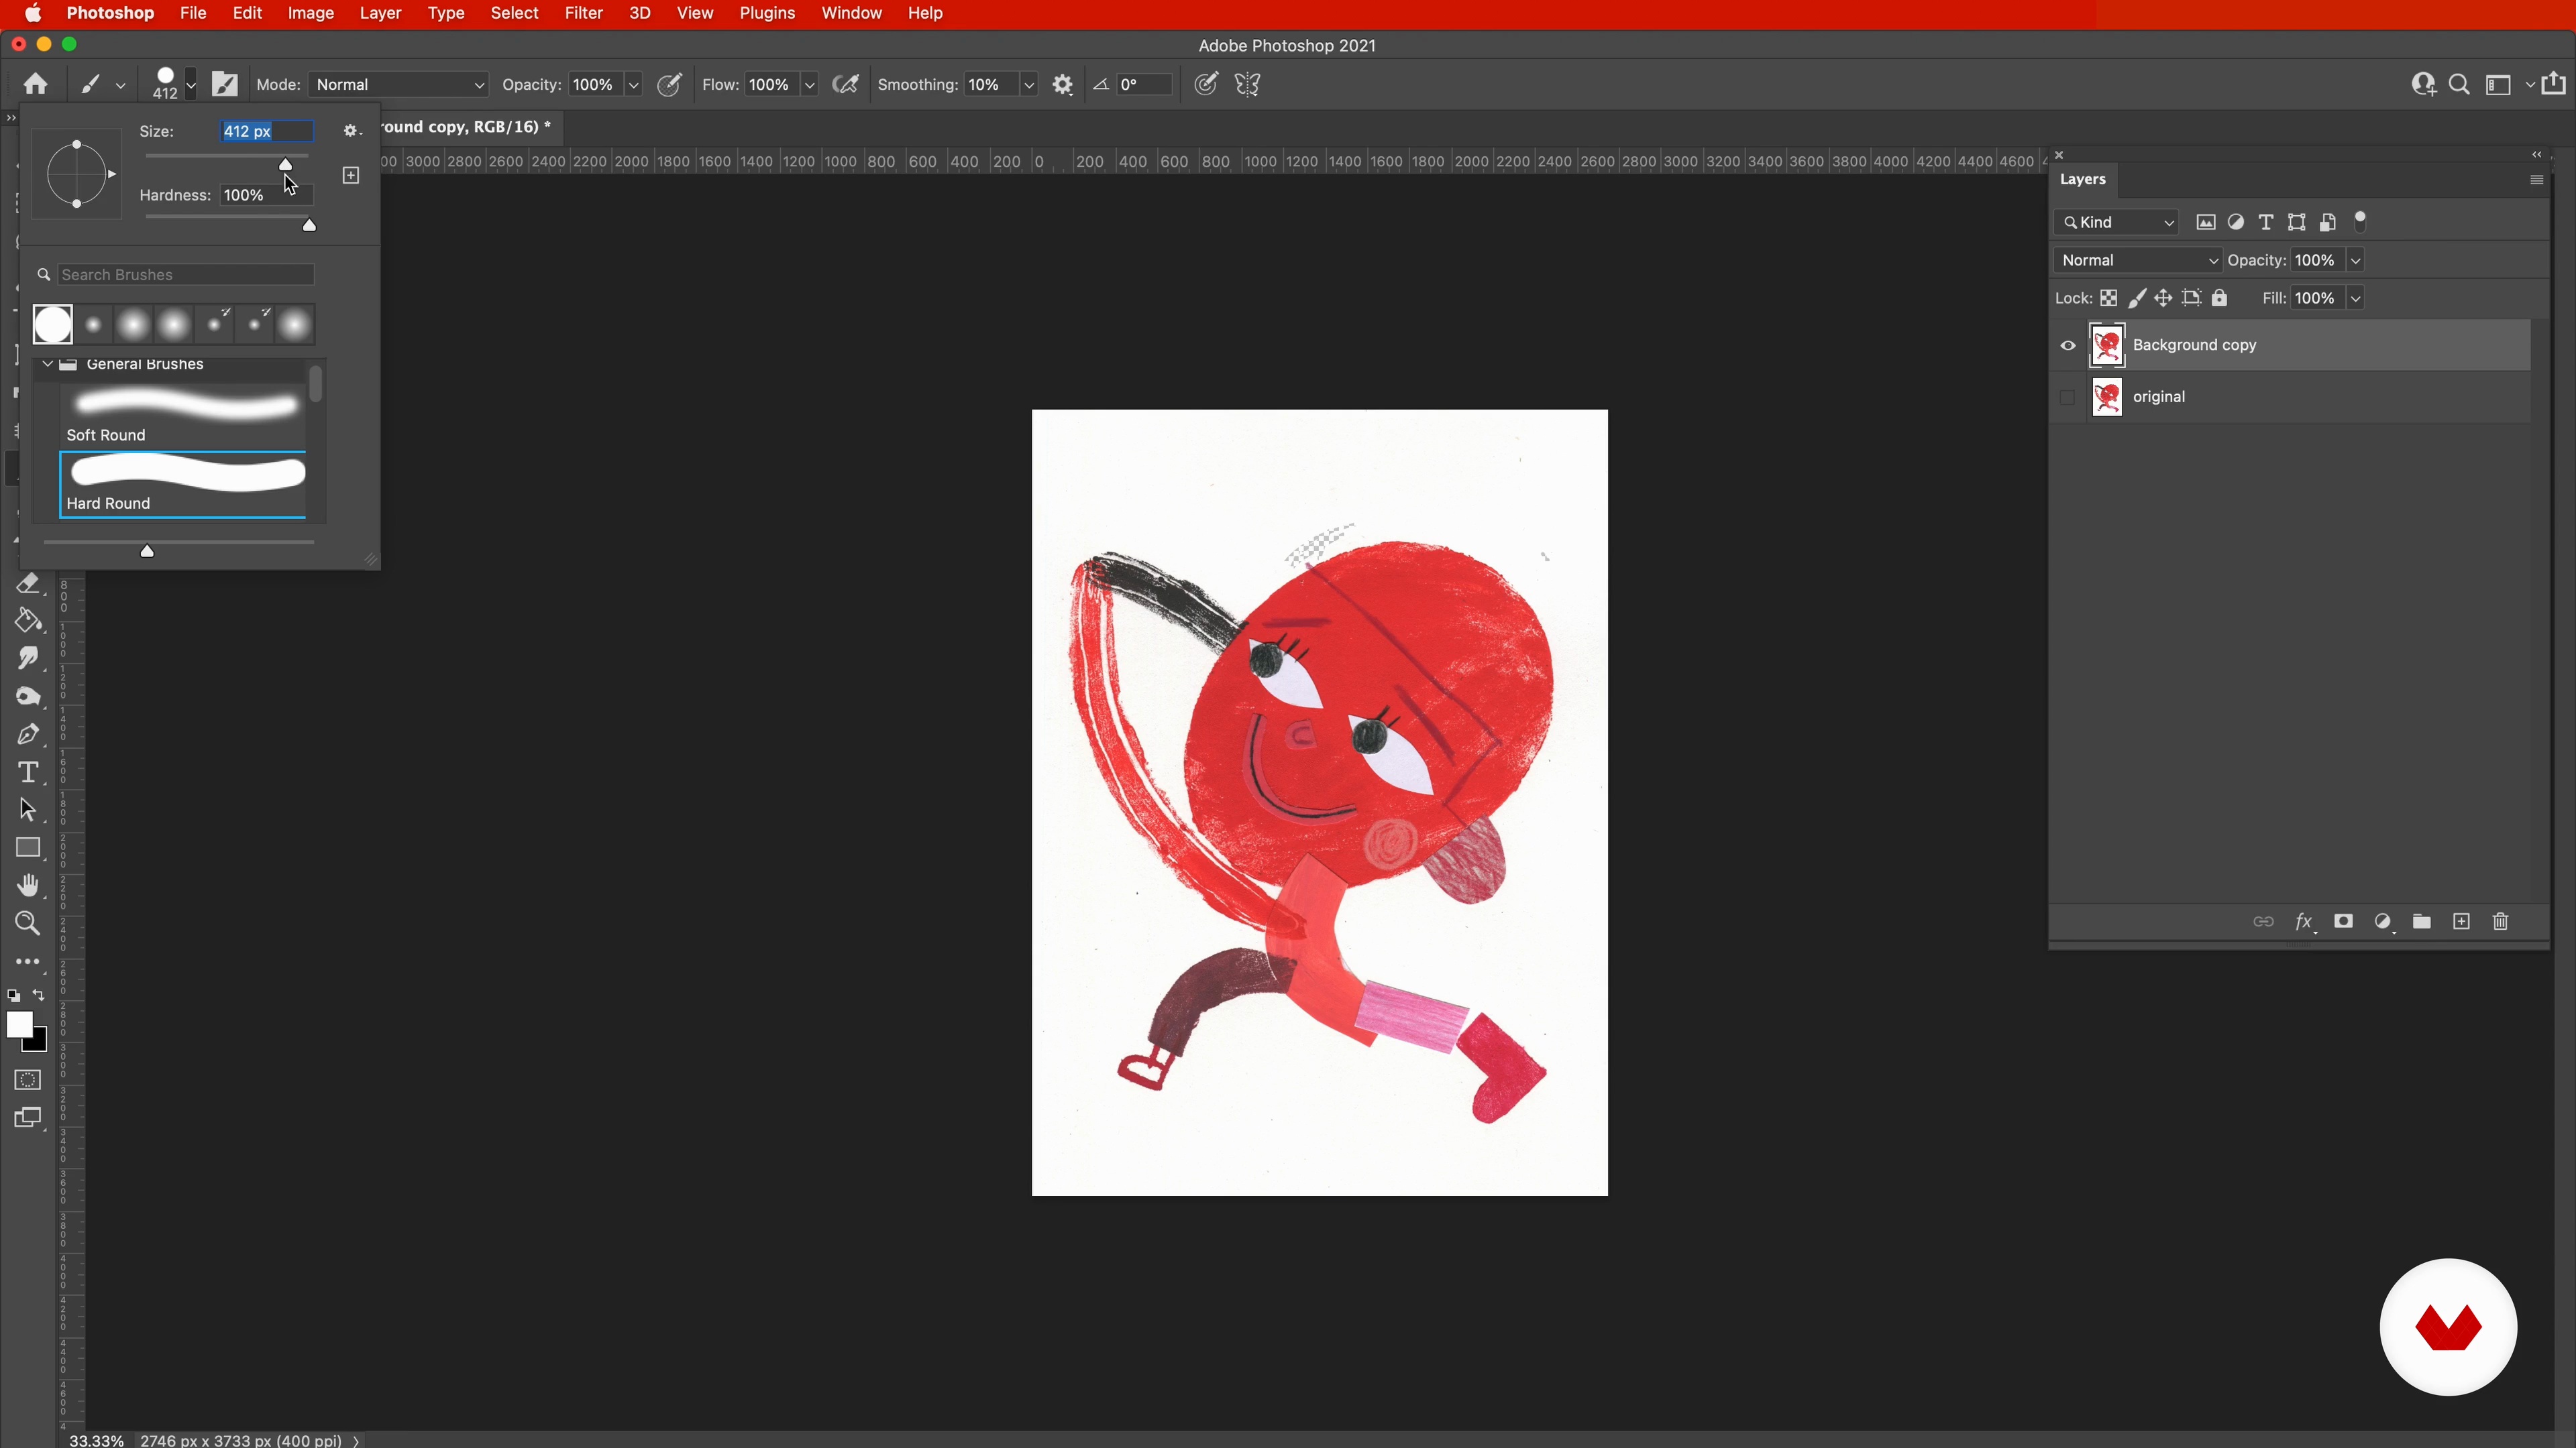Open smoothing options gear icon
Image resolution: width=2576 pixels, height=1448 pixels.
tap(1063, 85)
